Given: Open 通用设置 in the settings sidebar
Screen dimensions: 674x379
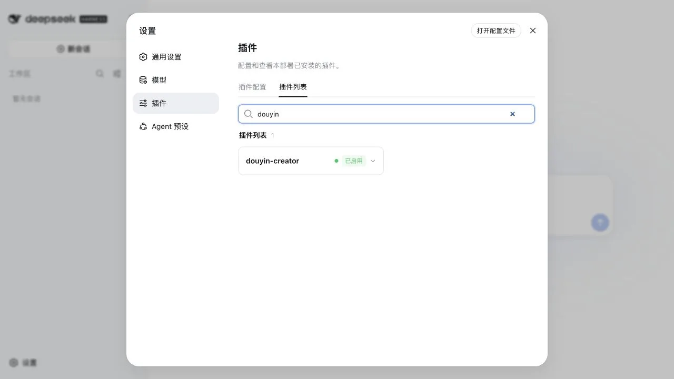Looking at the screenshot, I should click(x=175, y=57).
